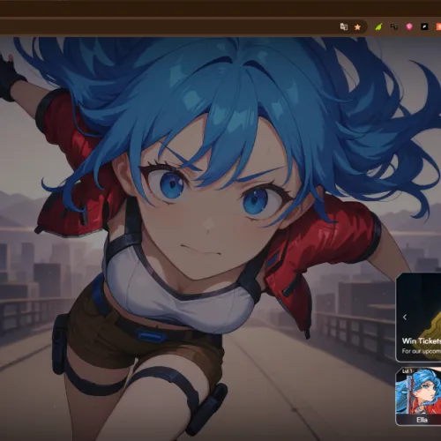
Task: Click the Lvl 1 badge on Ella card
Action: pyautogui.click(x=407, y=371)
